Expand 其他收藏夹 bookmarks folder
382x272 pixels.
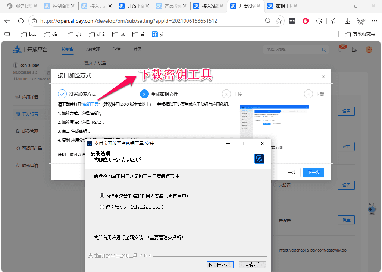point(360,34)
